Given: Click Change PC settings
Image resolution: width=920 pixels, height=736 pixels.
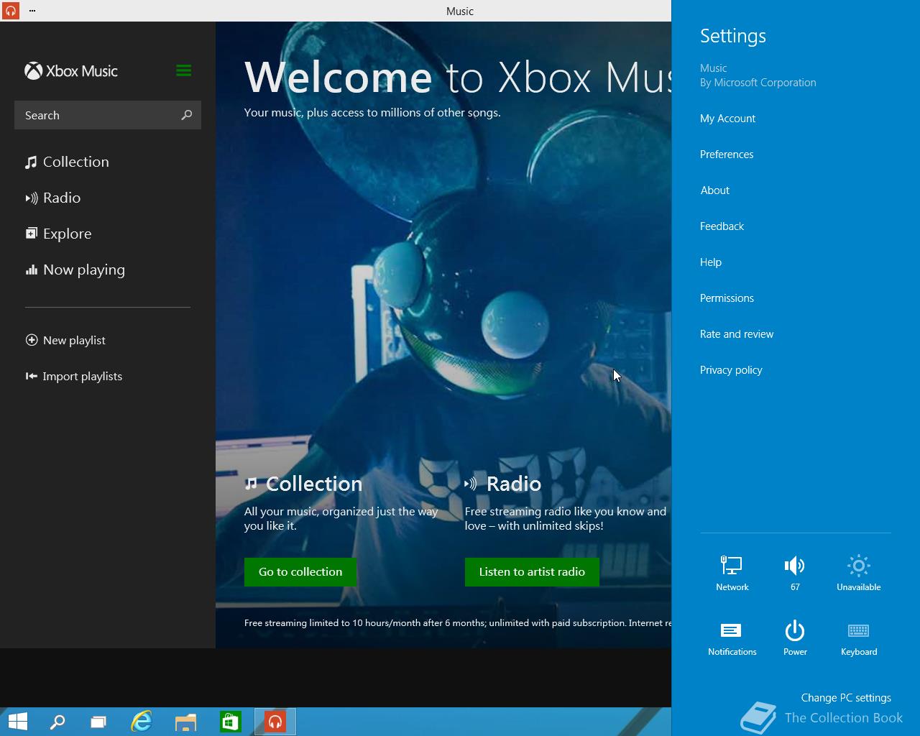Looking at the screenshot, I should click(846, 698).
